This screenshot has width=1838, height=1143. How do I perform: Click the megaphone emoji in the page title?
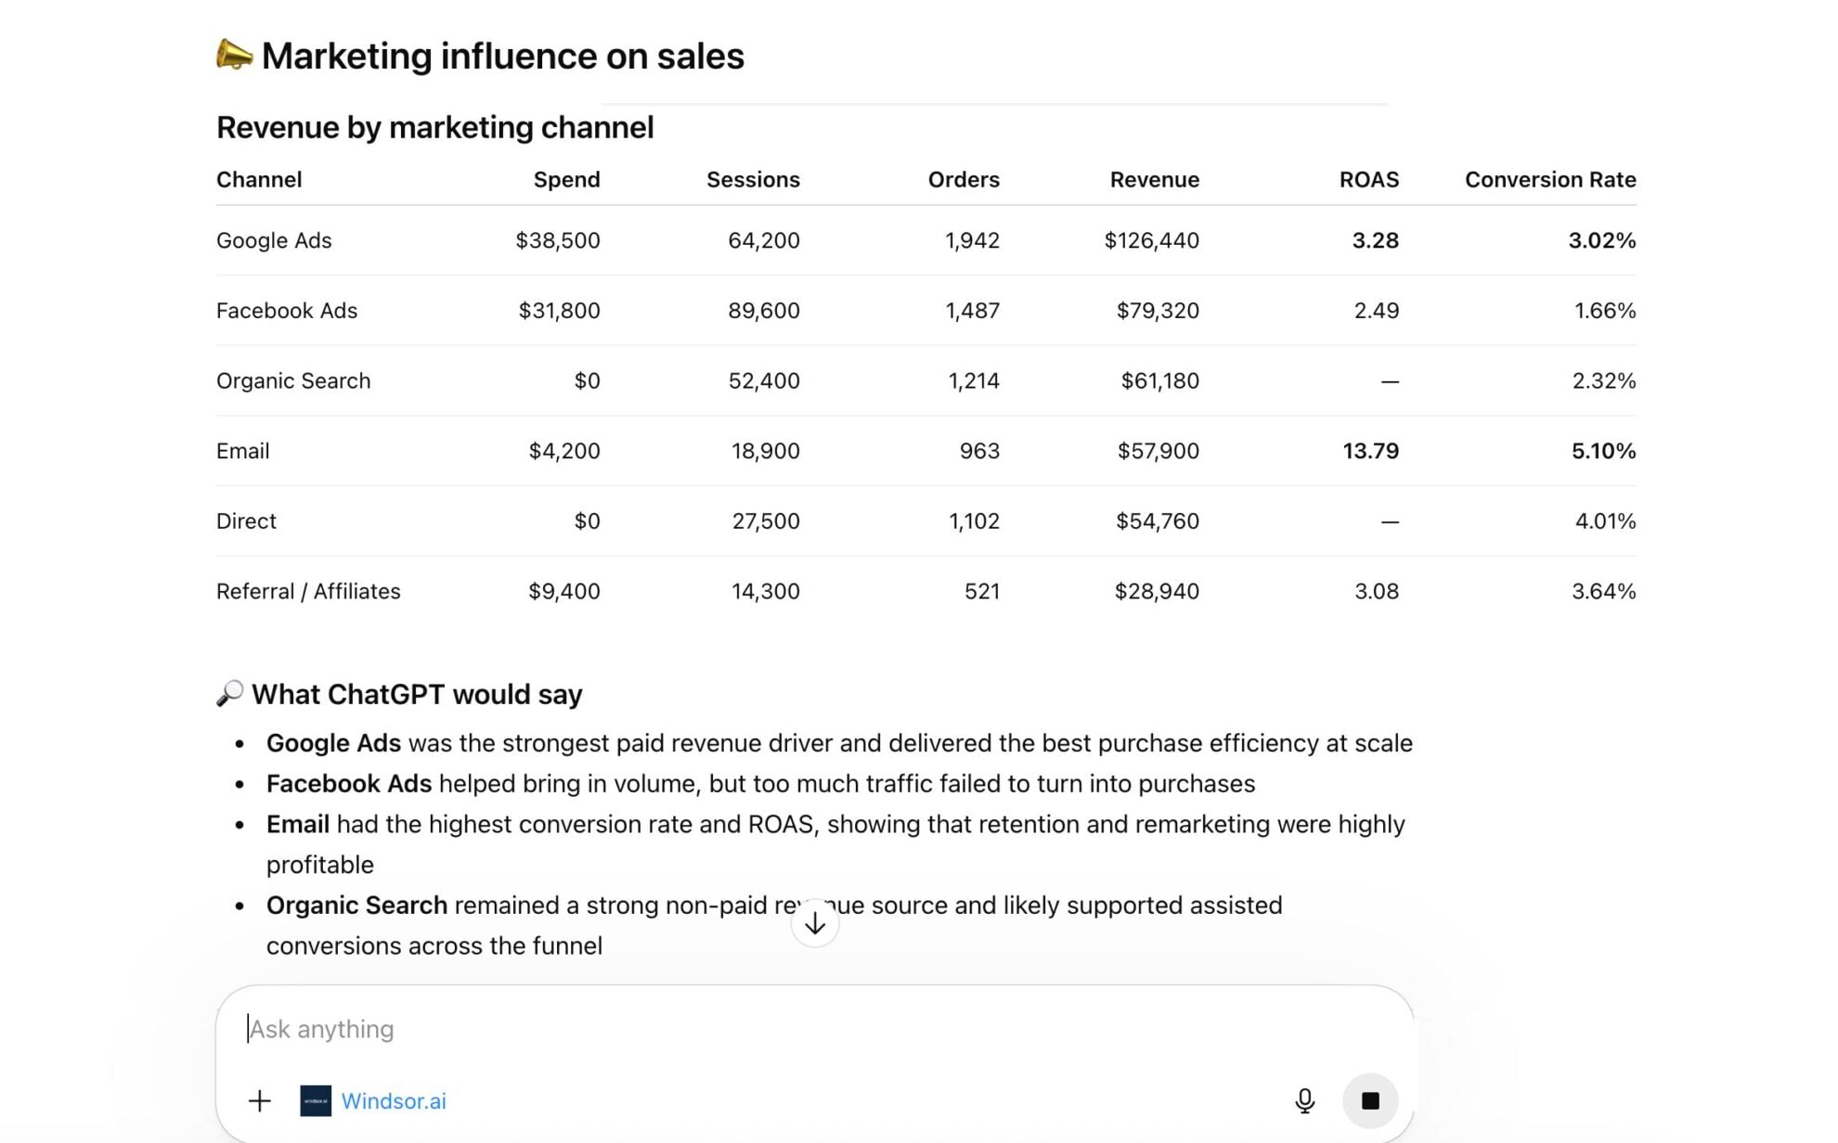pos(233,55)
